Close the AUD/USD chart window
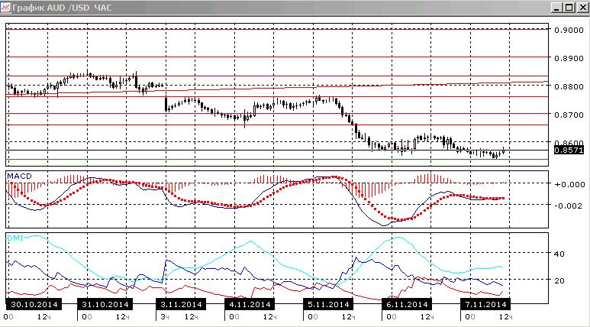Image resolution: width=590 pixels, height=327 pixels. click(582, 7)
